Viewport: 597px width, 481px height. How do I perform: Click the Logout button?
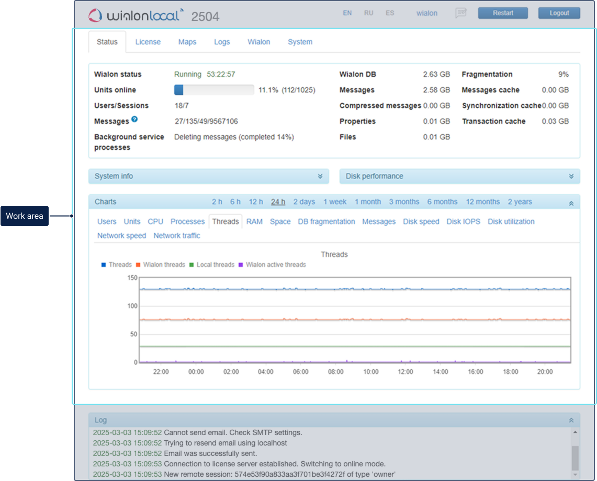coord(559,13)
